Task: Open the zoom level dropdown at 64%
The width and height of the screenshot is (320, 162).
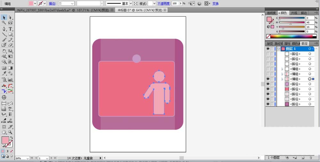Action: pyautogui.click(x=28, y=158)
